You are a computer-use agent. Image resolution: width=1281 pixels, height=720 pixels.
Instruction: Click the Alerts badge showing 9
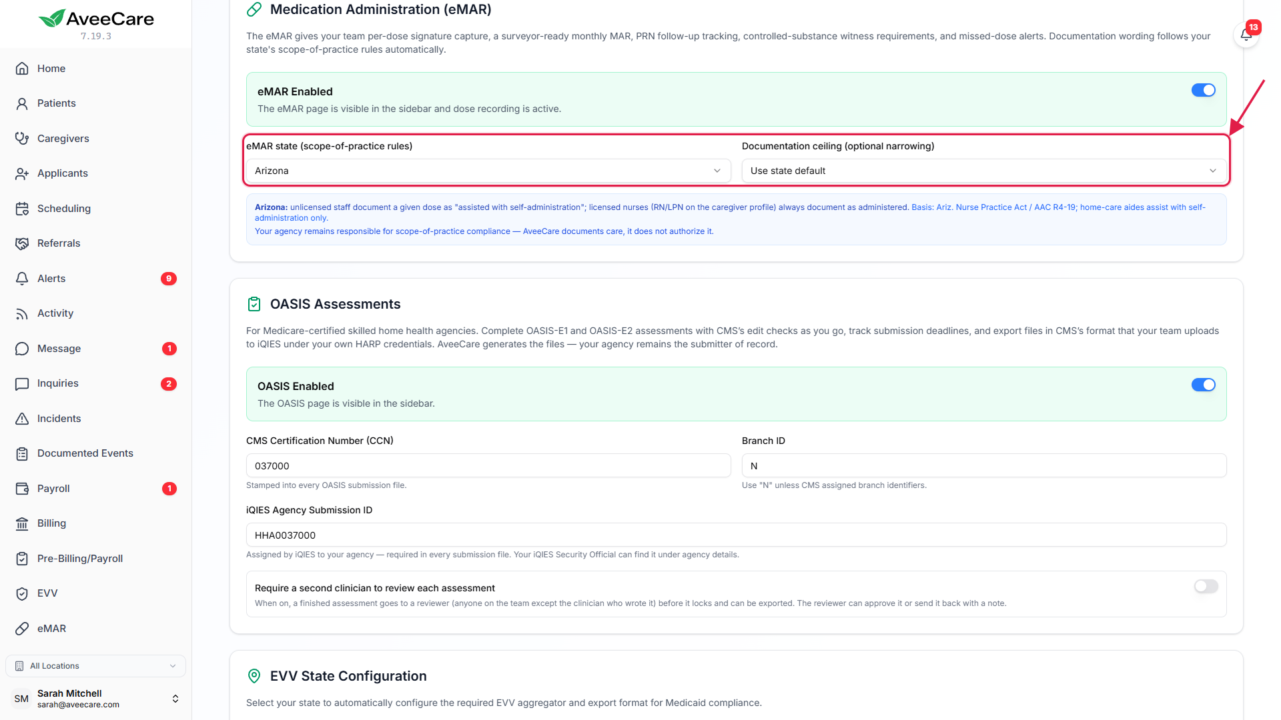(169, 279)
